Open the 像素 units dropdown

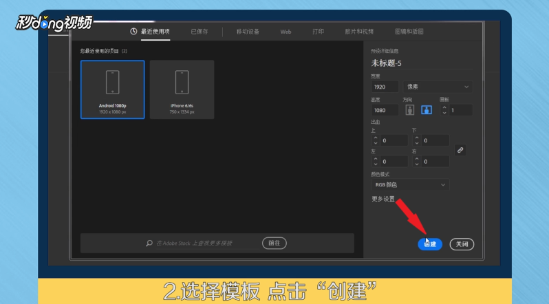(x=438, y=87)
